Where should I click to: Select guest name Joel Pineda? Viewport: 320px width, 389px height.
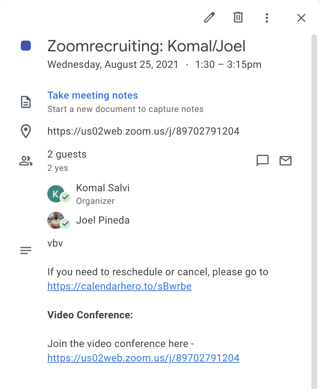point(103,220)
